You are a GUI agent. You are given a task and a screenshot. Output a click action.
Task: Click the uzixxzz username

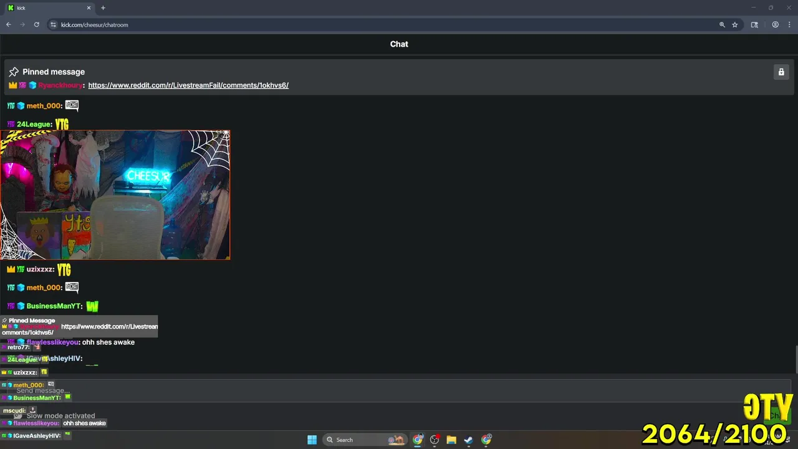pos(40,269)
